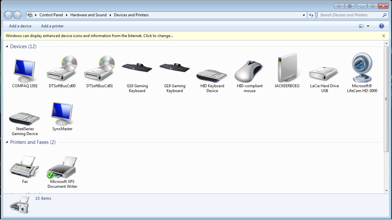Open the view options dropdown arrow
Image resolution: width=392 pixels, height=220 pixels.
[368, 26]
